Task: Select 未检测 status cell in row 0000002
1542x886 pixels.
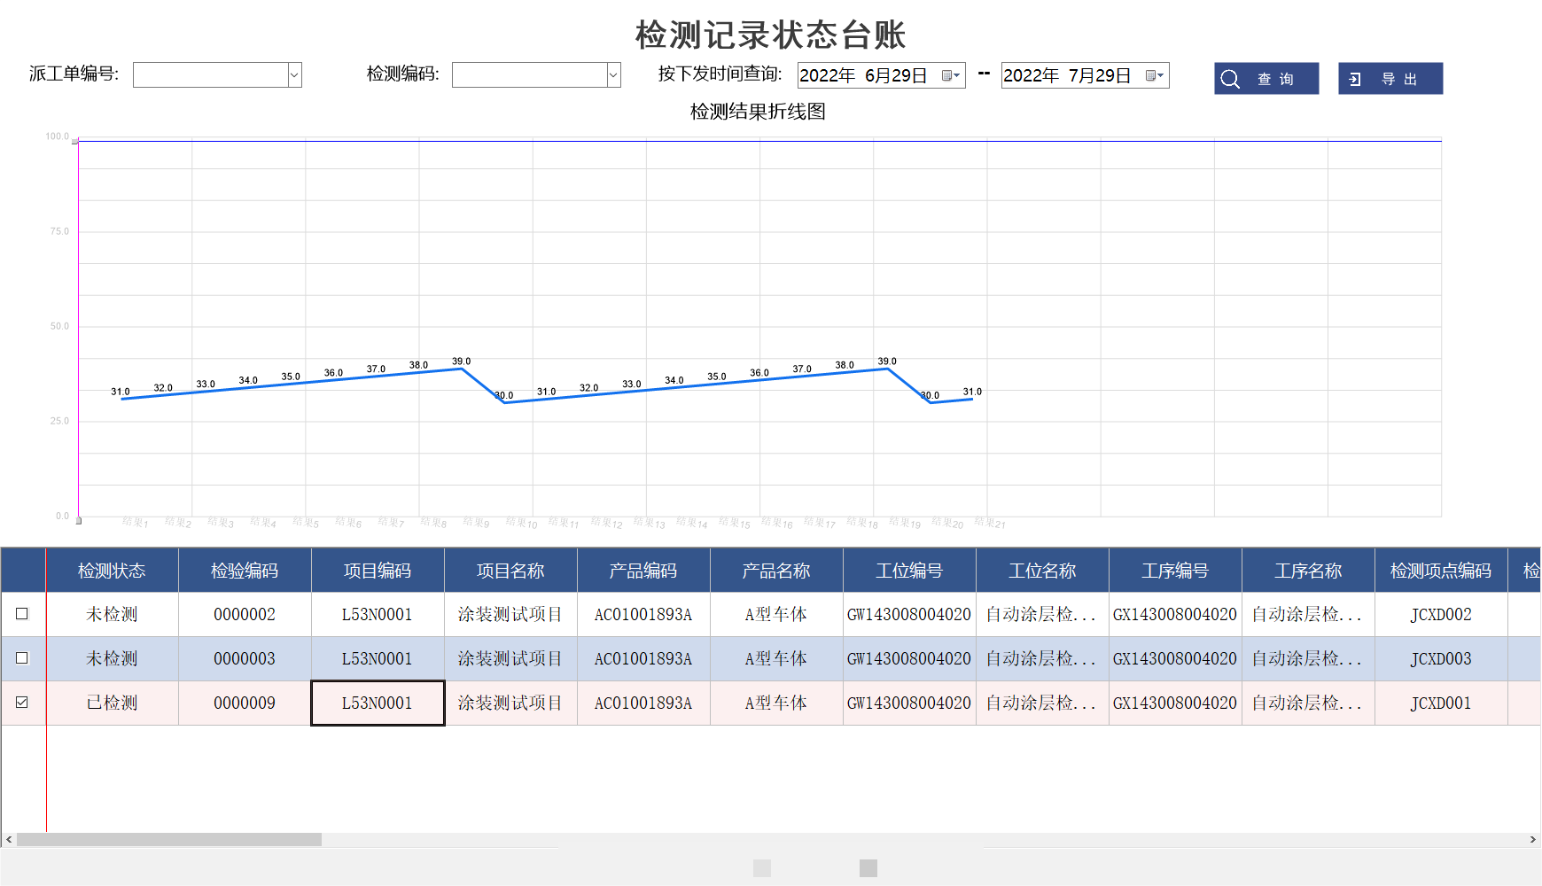Action: pos(112,614)
